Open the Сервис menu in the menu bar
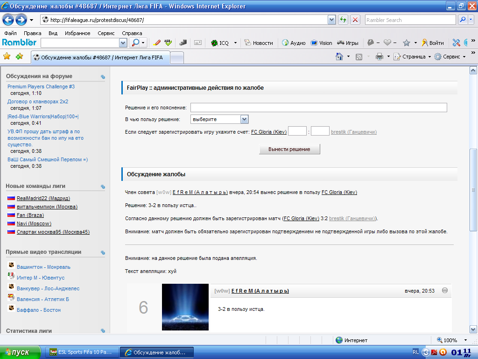 click(106, 33)
